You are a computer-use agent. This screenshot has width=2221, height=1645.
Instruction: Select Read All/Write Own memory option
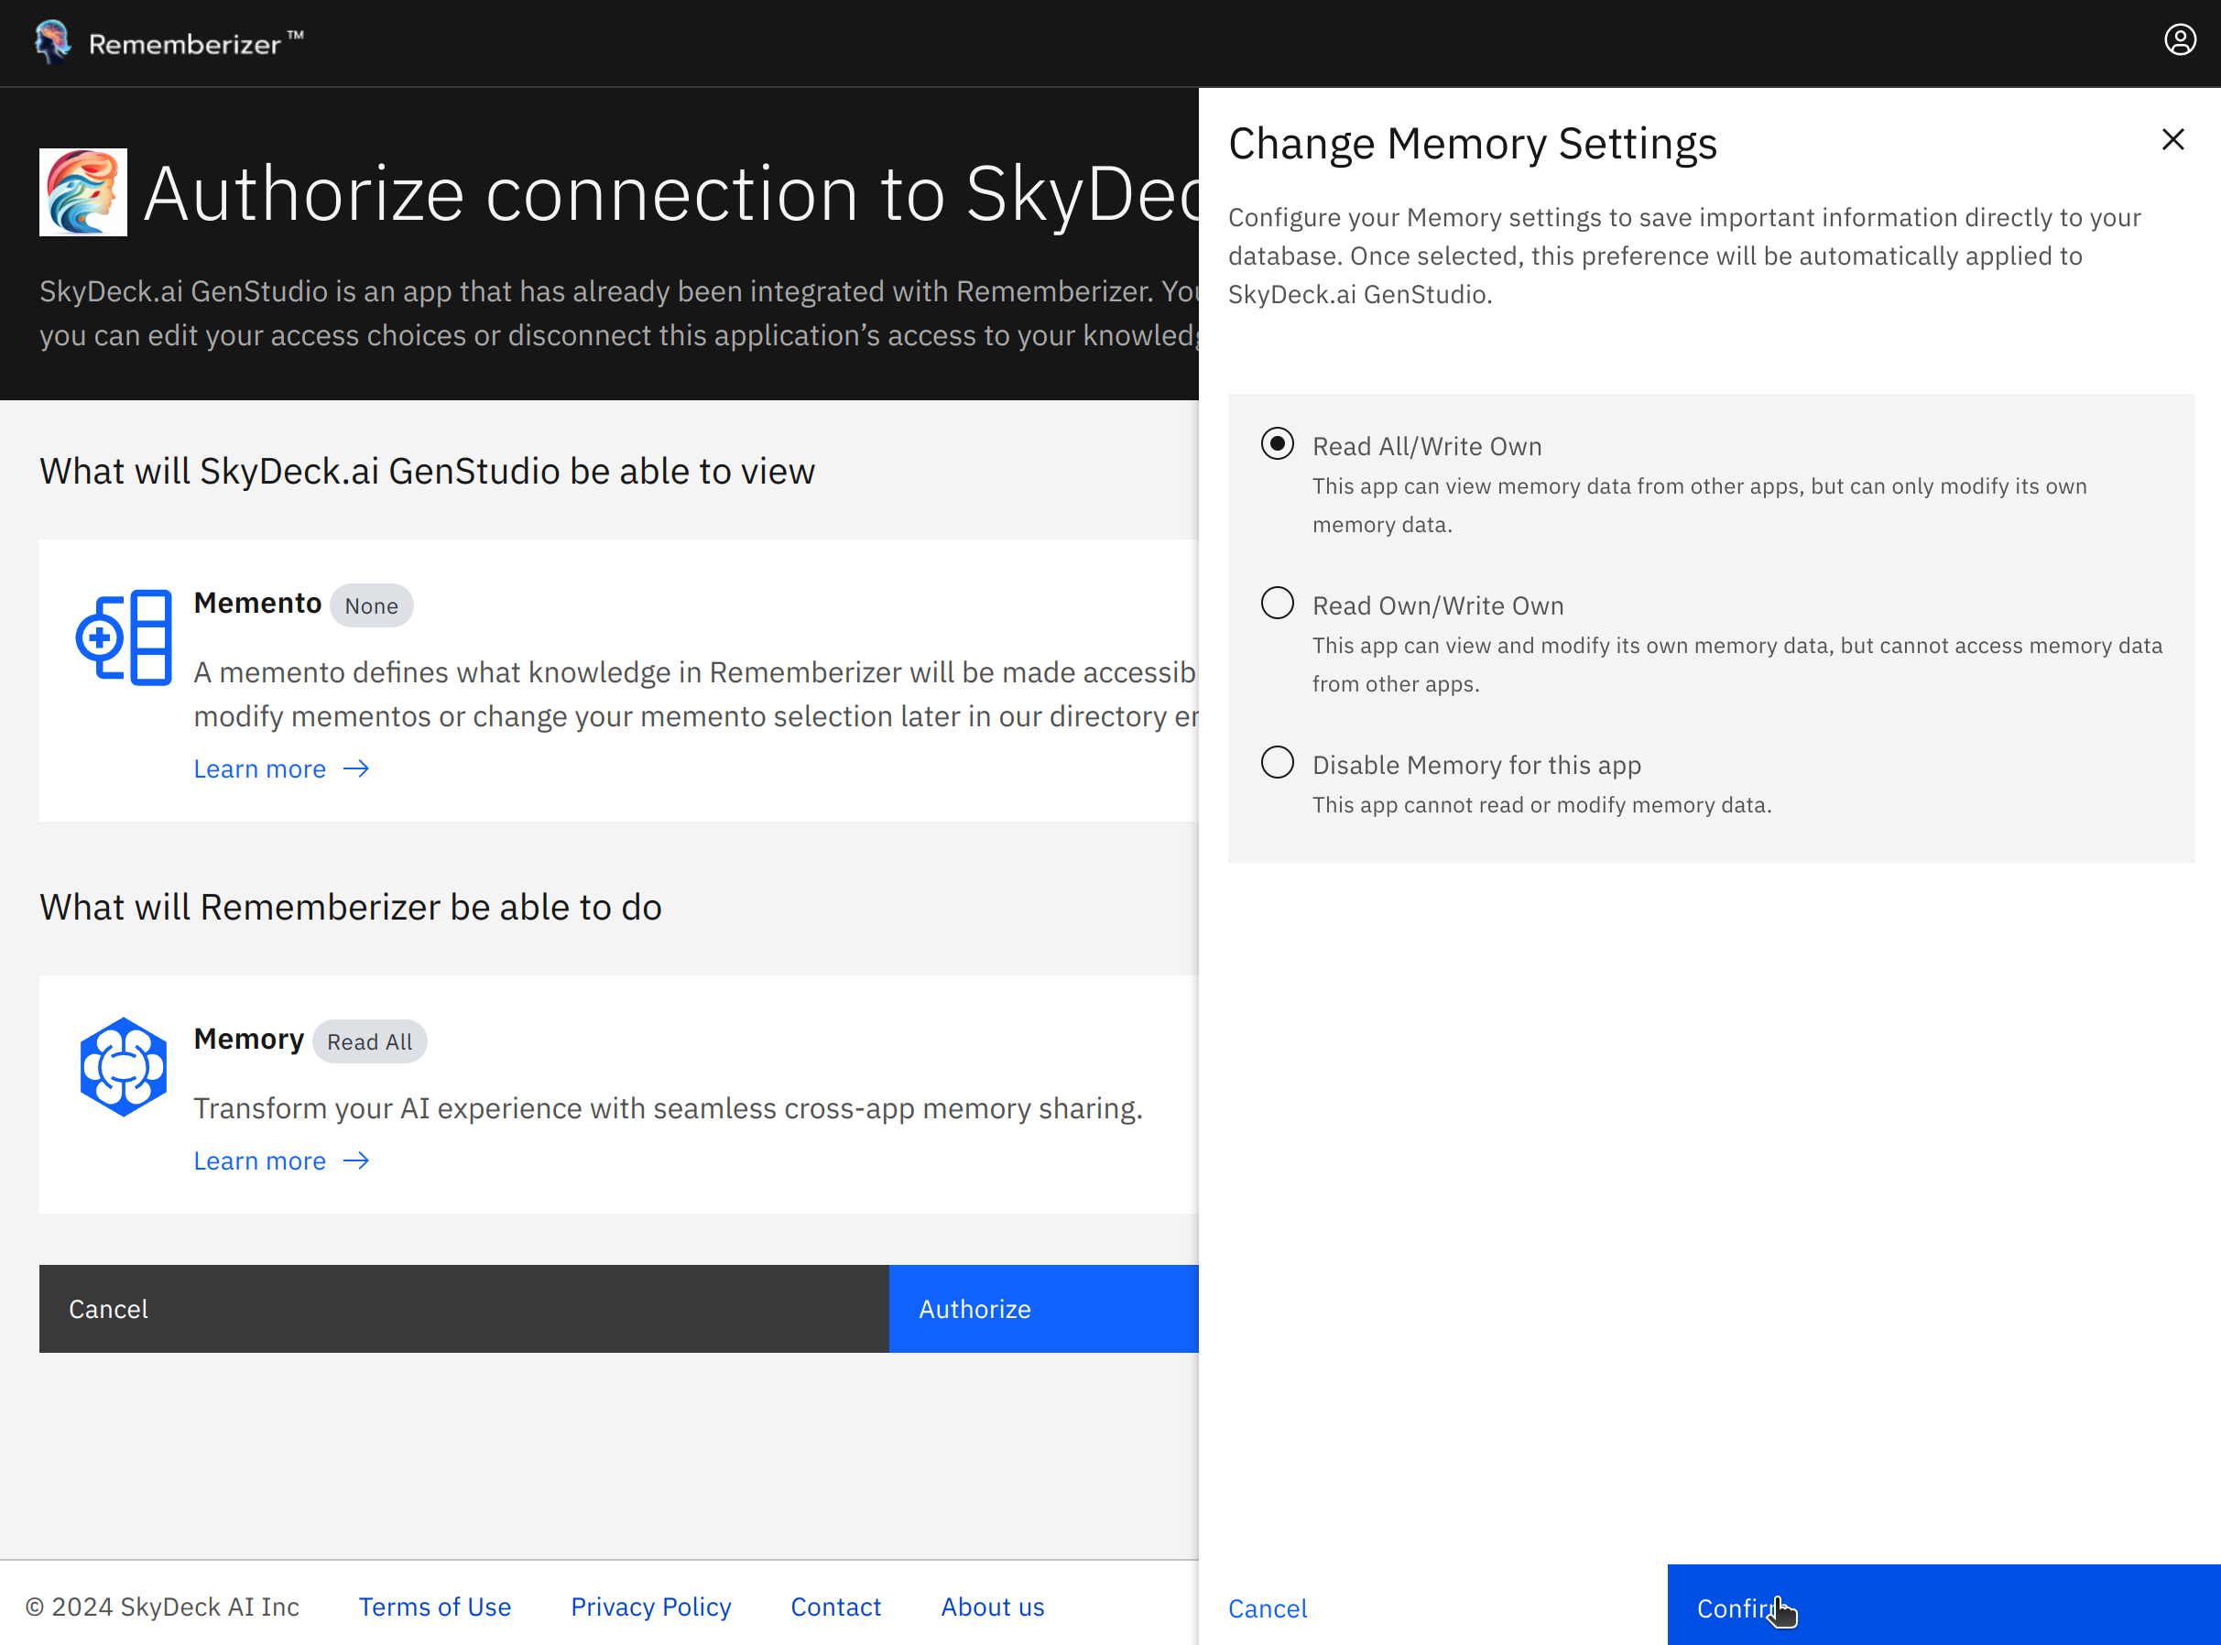(x=1278, y=444)
